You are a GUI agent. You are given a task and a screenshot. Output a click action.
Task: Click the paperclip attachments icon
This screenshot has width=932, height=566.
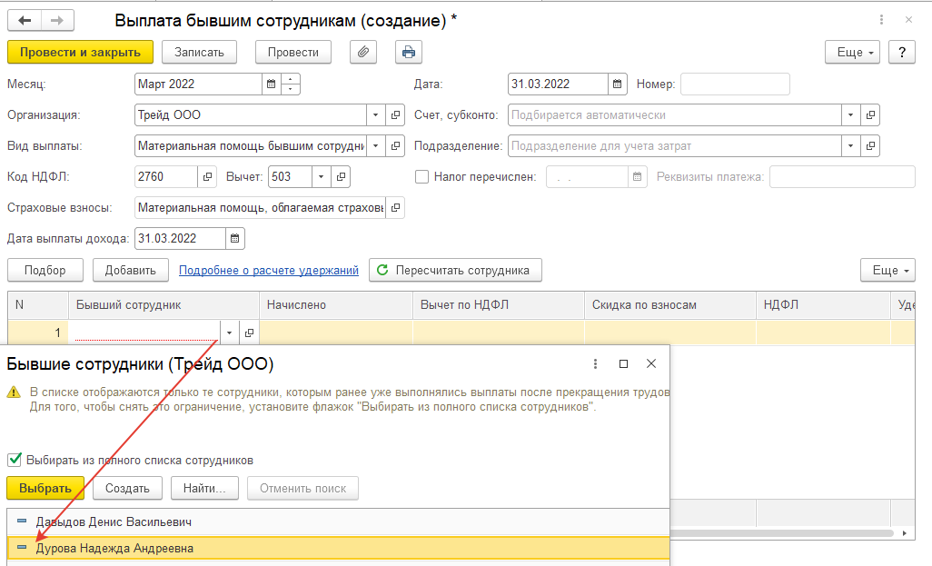click(363, 52)
